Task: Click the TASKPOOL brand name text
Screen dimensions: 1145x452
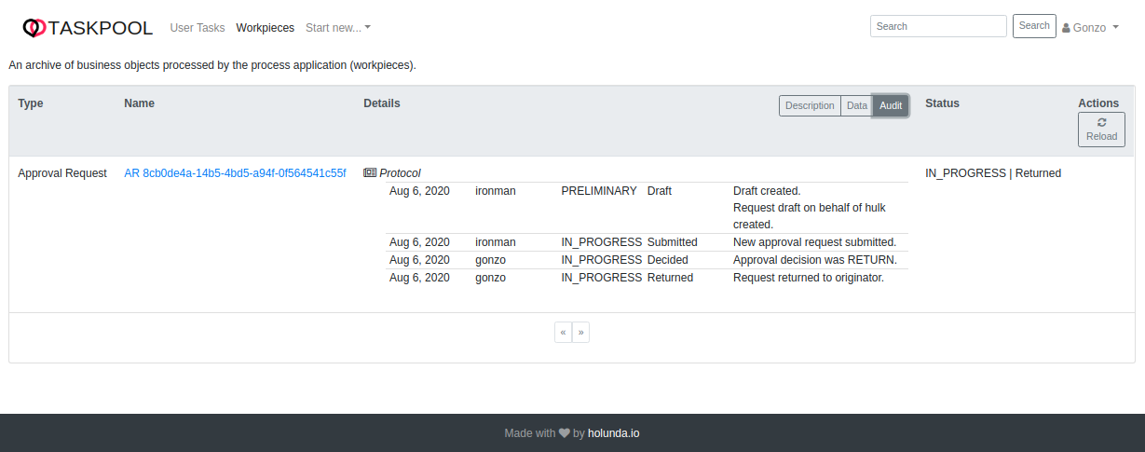Action: pos(101,28)
